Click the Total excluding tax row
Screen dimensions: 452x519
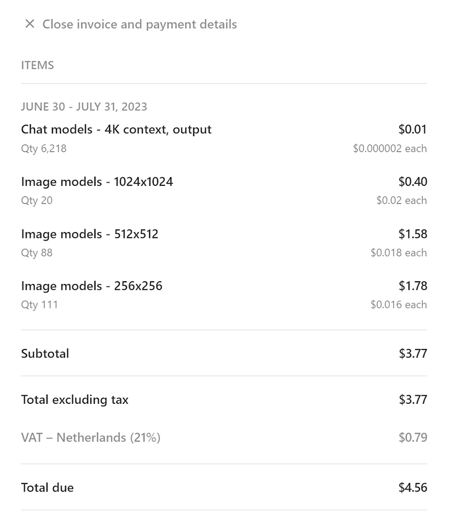[224, 399]
